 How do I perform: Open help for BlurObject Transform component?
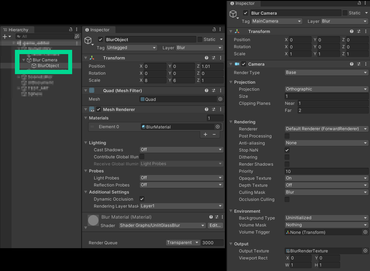point(207,58)
